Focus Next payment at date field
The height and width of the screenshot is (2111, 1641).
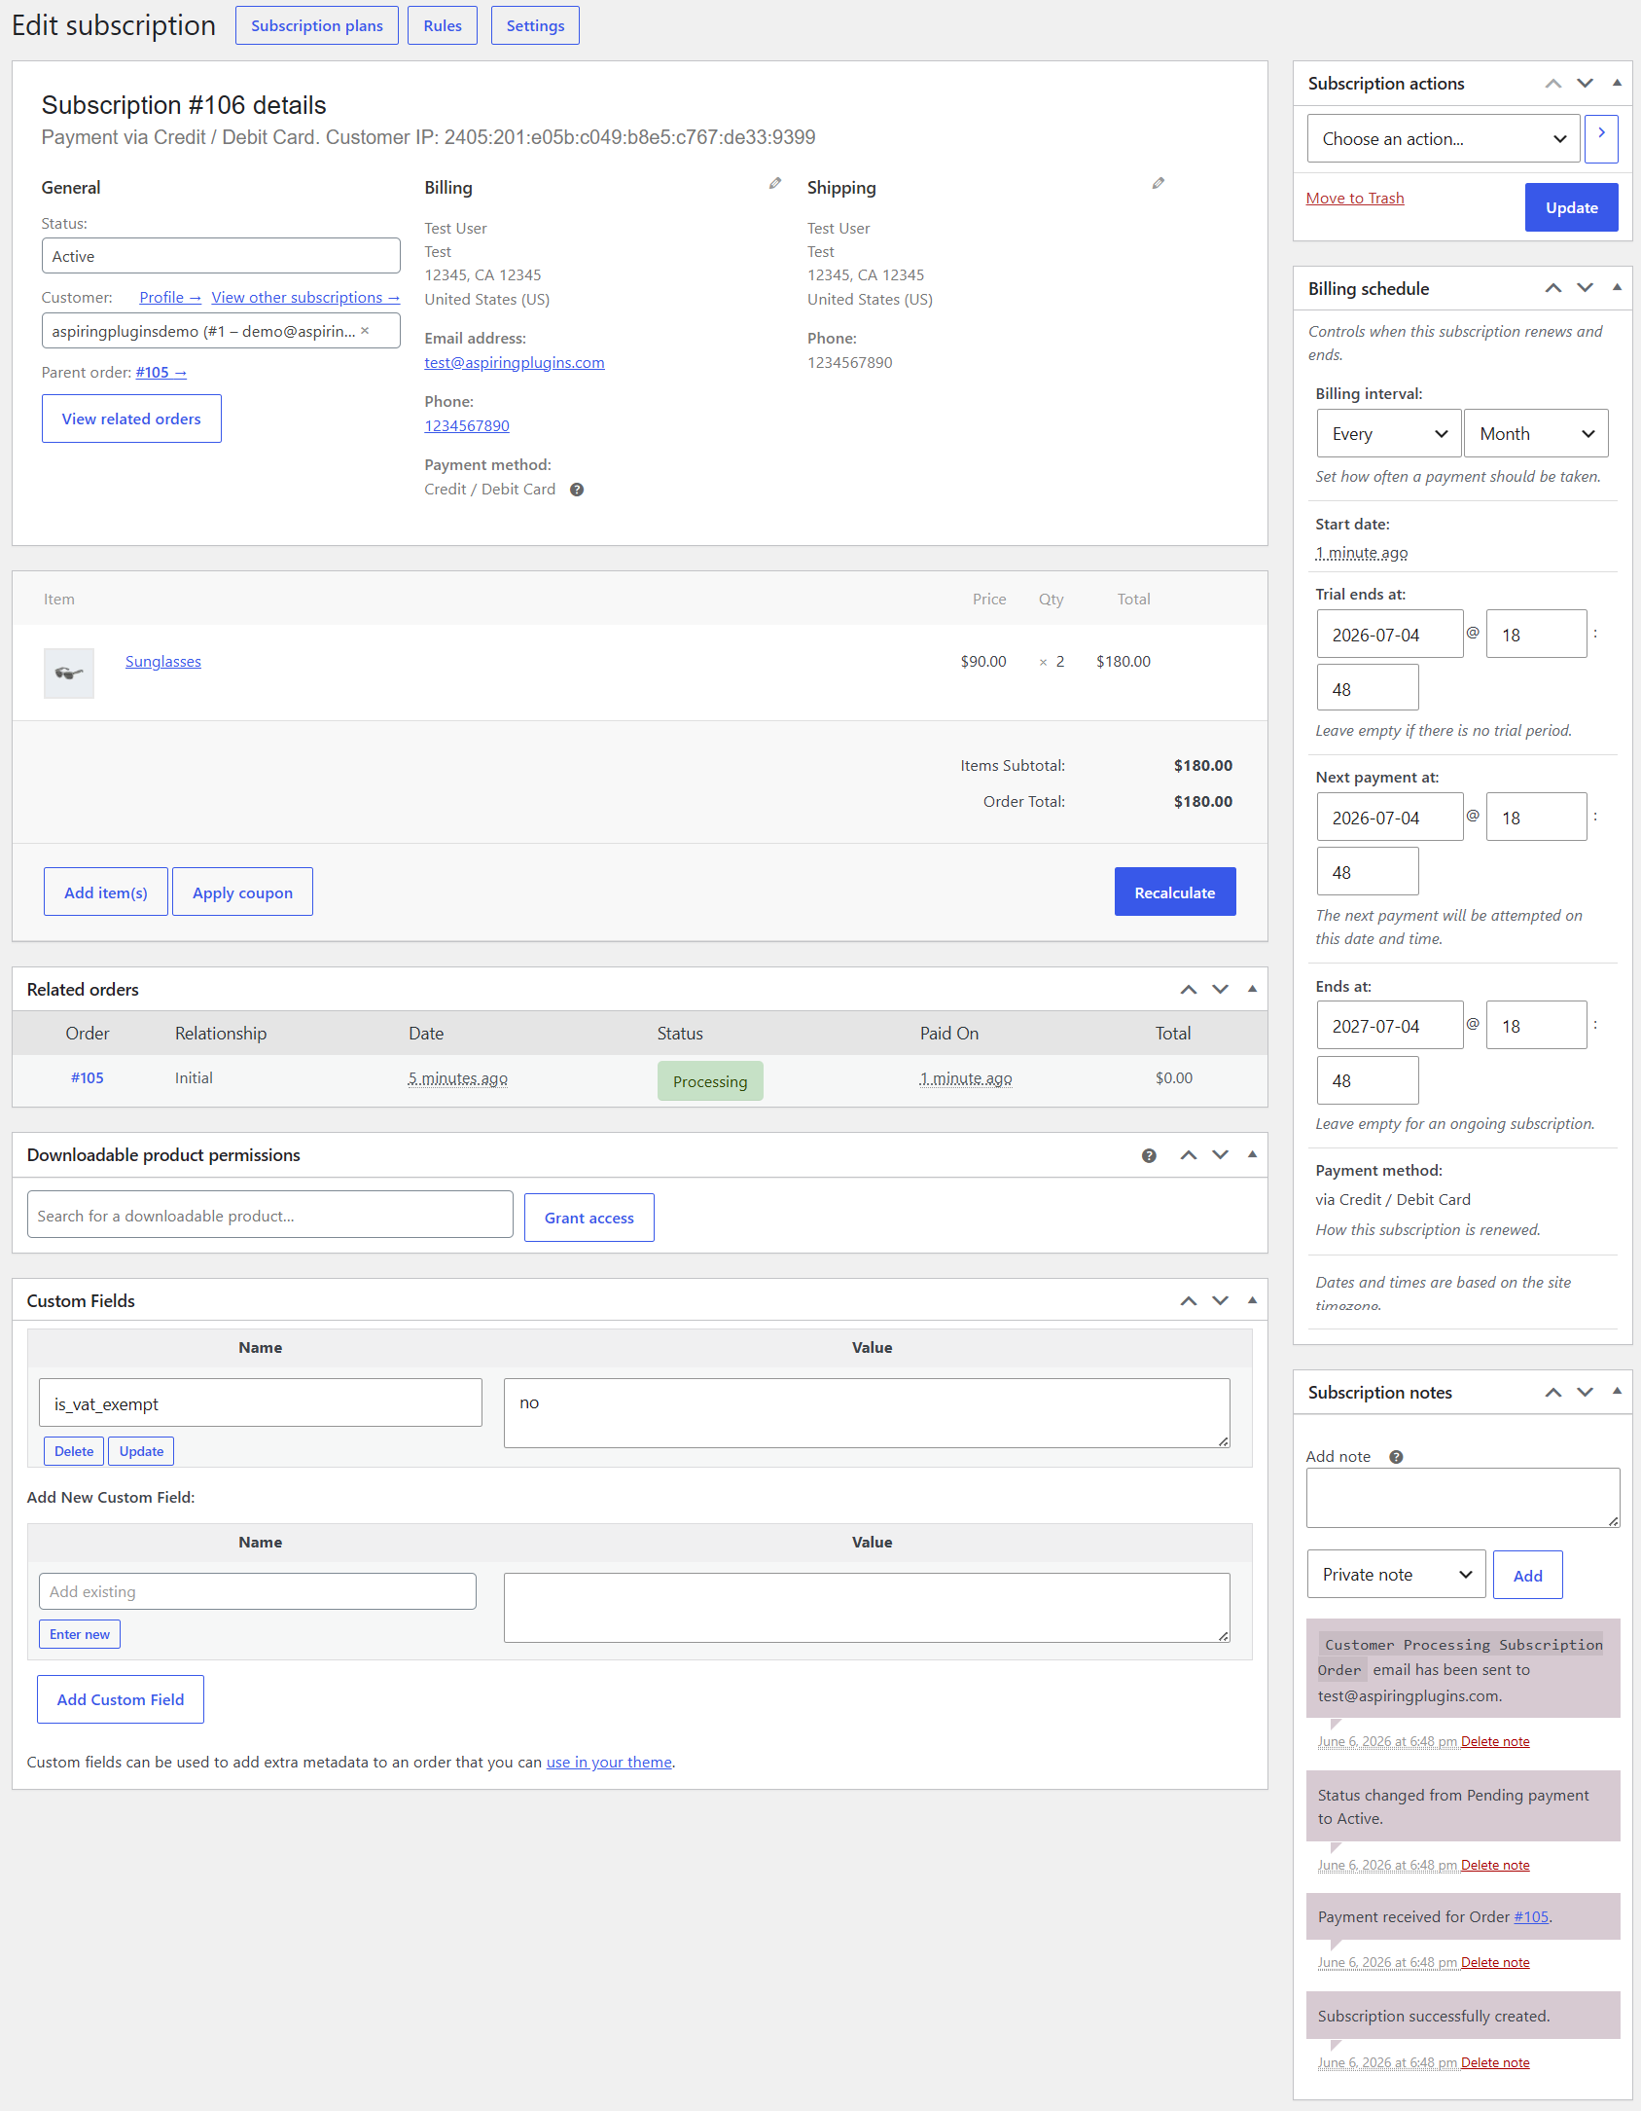(1390, 818)
